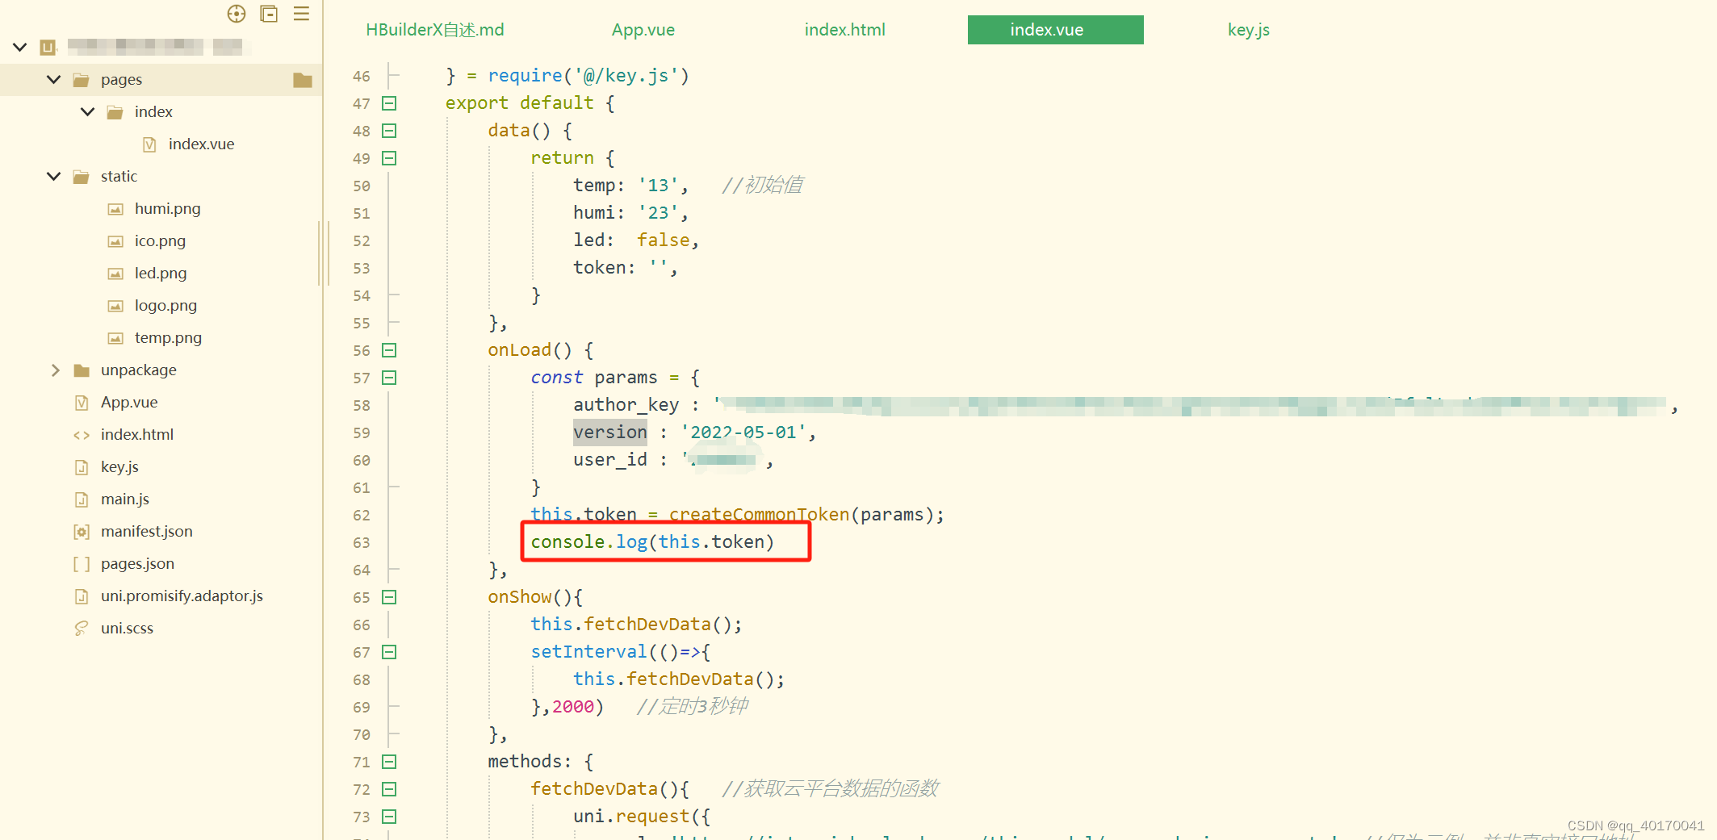Click the image icon of temp.png
Image resolution: width=1717 pixels, height=840 pixels.
tap(115, 338)
